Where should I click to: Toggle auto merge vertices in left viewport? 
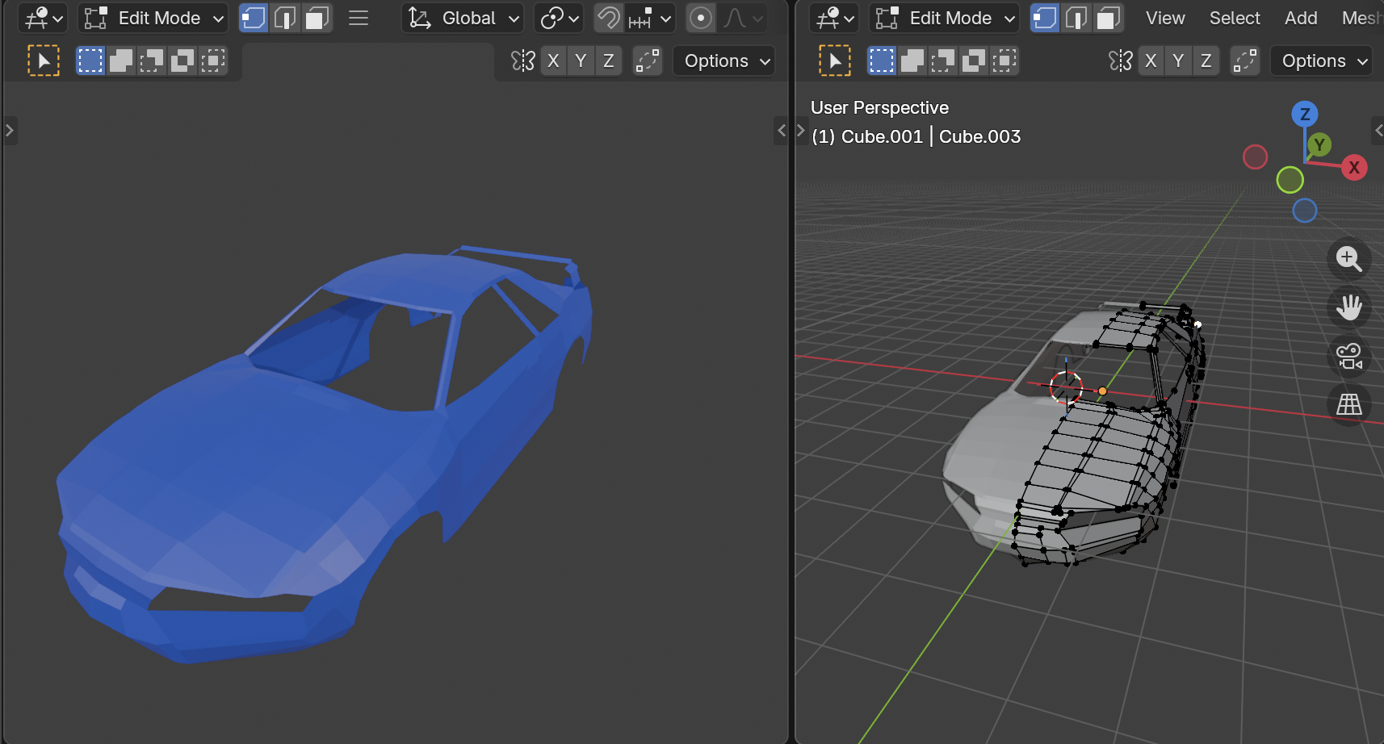click(648, 61)
